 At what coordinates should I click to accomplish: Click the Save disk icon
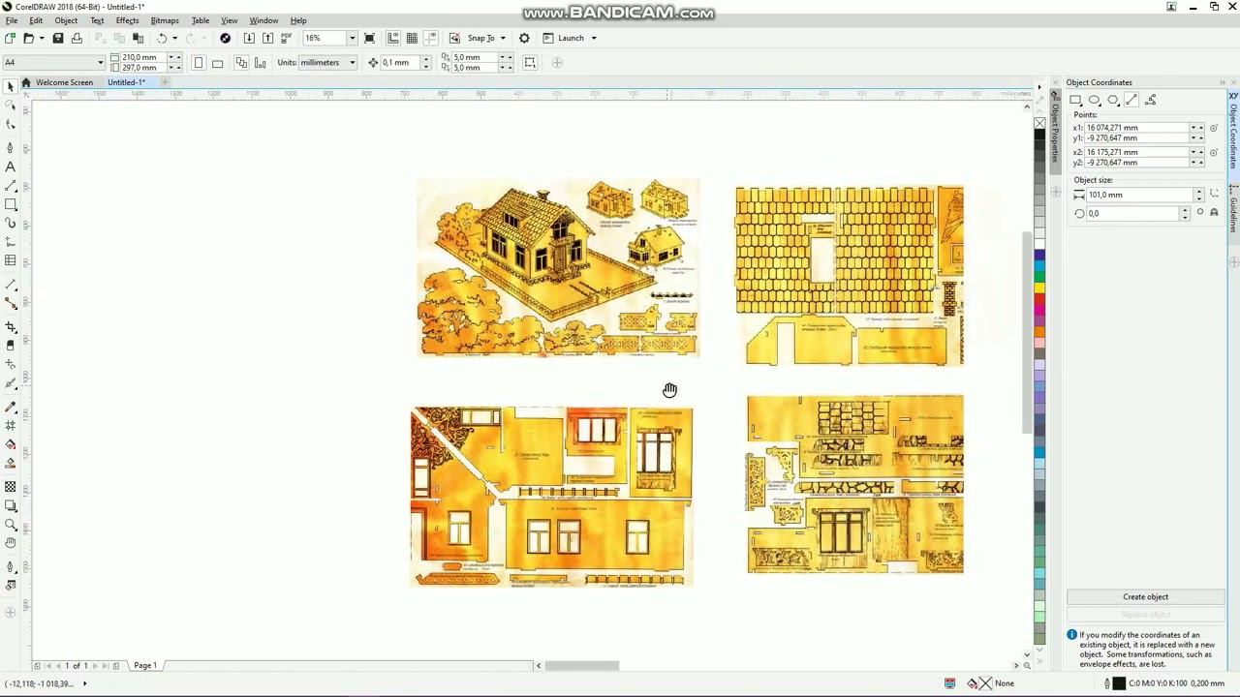pos(58,38)
